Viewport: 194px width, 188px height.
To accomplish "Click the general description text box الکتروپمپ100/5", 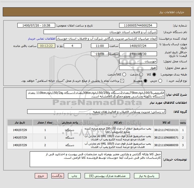I will 95,94.
